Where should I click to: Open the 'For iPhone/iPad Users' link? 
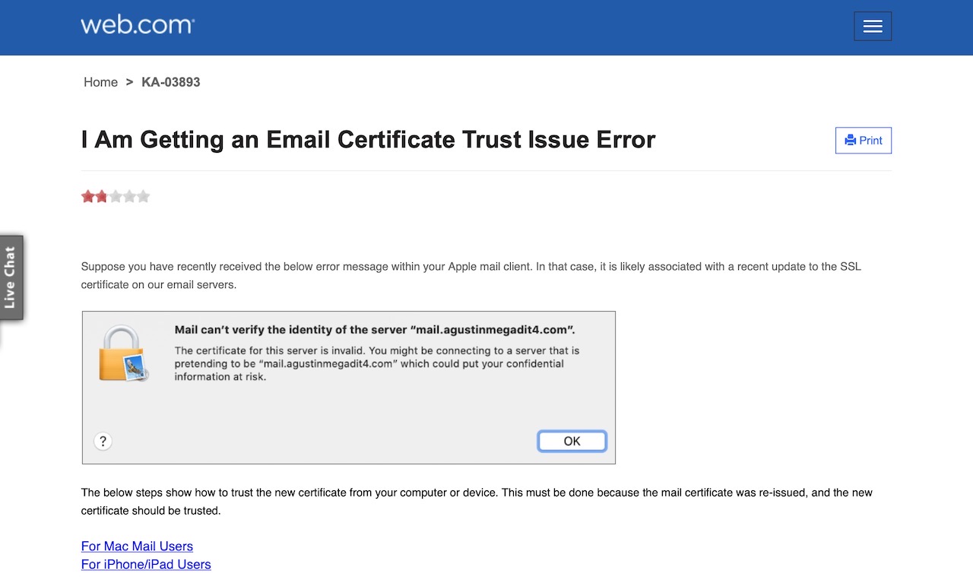pos(145,564)
